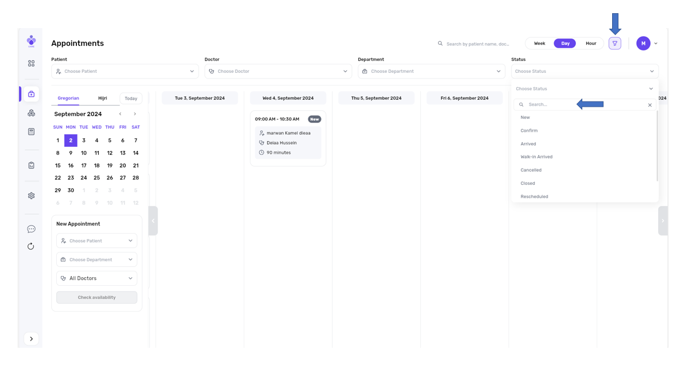Image resolution: width=673 pixels, height=369 pixels.
Task: Clear the status search with X icon
Action: tap(649, 105)
